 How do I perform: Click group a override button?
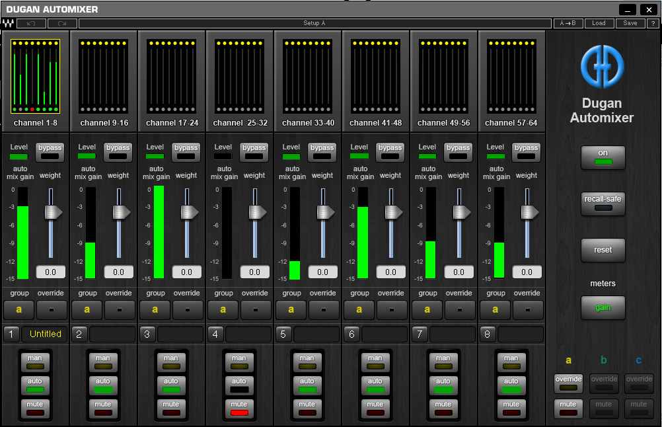(x=568, y=383)
